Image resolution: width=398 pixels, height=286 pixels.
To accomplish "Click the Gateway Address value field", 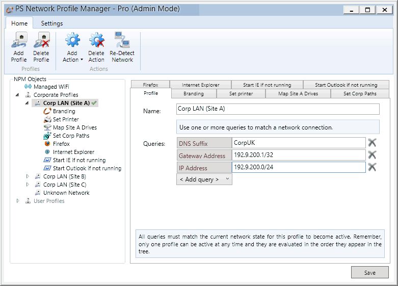I will pyautogui.click(x=299, y=155).
